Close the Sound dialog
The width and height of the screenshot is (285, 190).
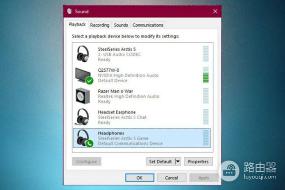215,11
